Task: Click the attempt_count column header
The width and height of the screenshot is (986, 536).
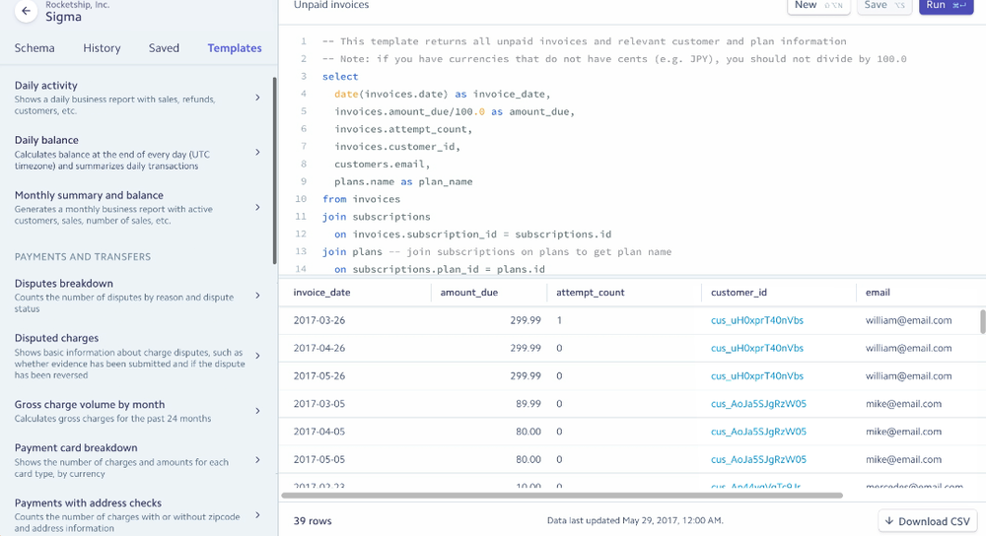Action: click(x=591, y=293)
